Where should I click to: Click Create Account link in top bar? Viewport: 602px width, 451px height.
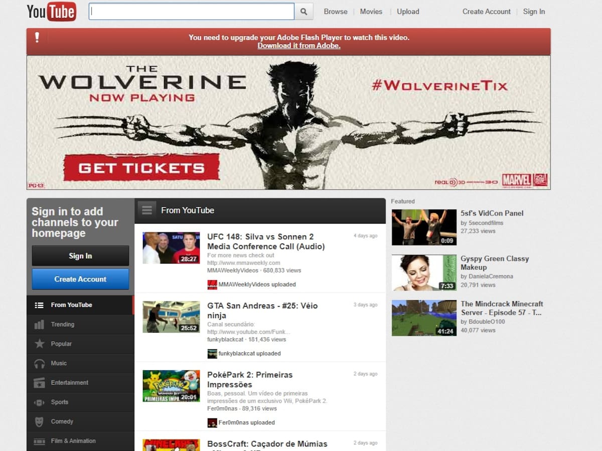tap(487, 12)
